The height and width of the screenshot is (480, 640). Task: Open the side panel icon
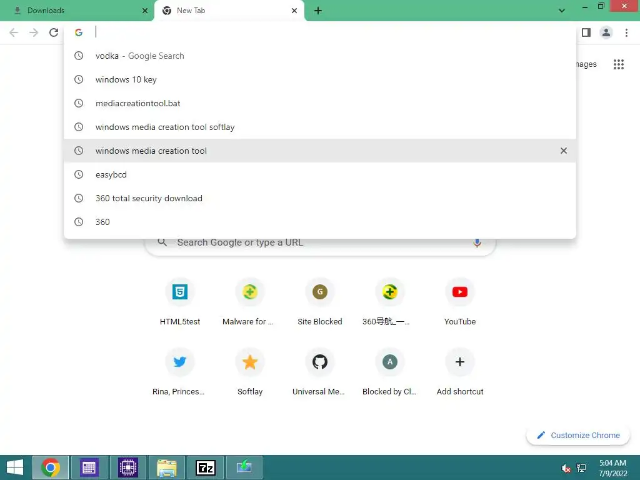[586, 32]
